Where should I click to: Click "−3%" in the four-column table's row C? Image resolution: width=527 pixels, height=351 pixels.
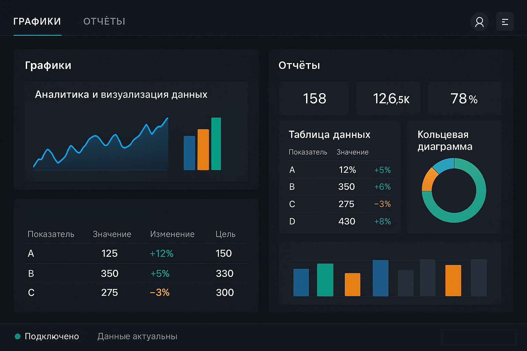point(160,292)
